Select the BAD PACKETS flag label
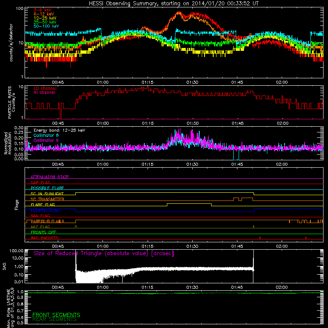Screen dimensions: 328x328 pos(45,238)
